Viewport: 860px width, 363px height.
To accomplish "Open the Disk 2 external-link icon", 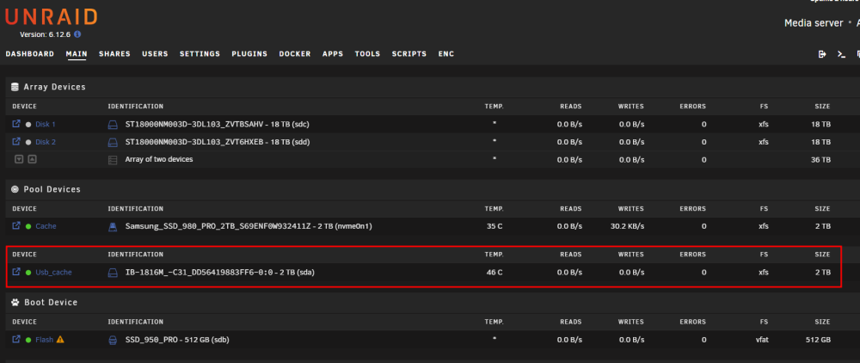I will (16, 141).
